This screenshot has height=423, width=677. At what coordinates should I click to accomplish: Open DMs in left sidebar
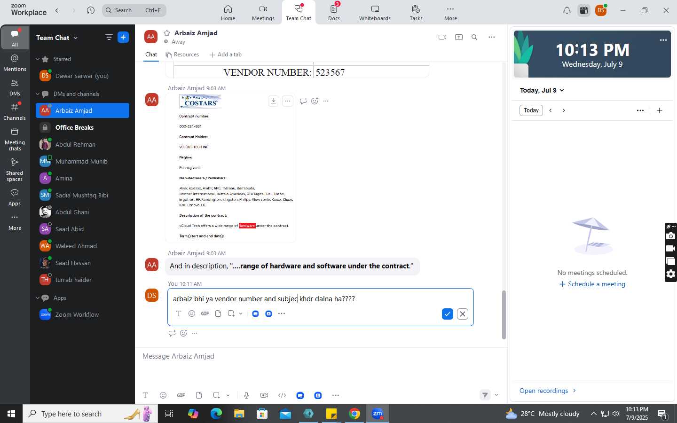coord(15,87)
